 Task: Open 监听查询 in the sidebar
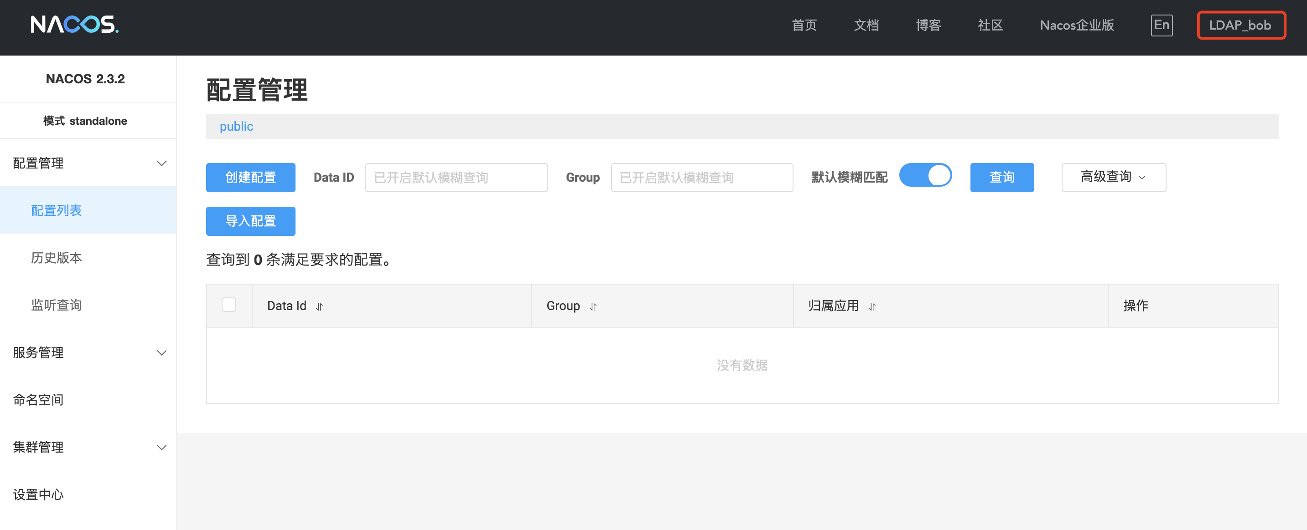coord(56,305)
